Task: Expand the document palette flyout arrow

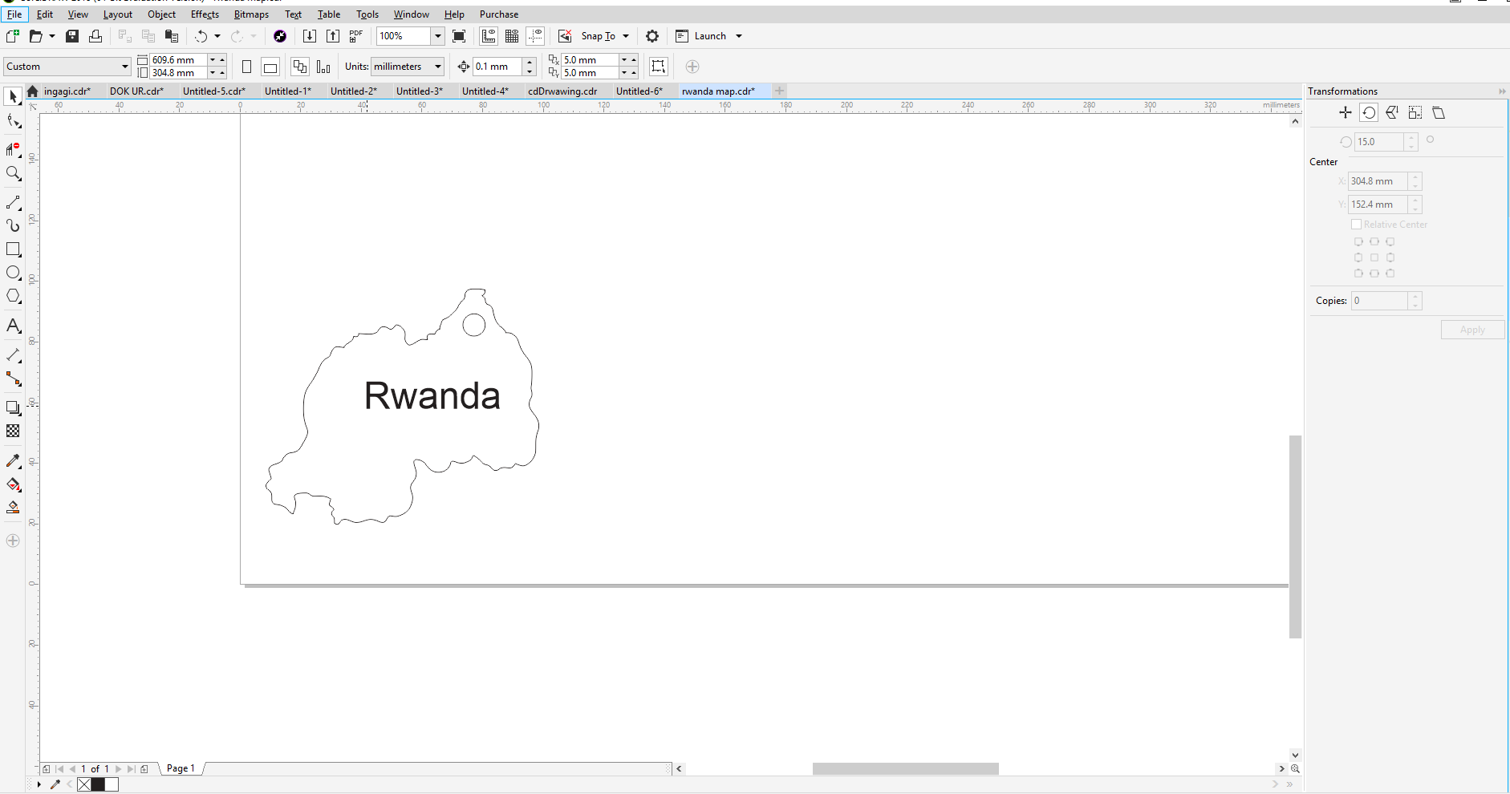Action: click(x=39, y=784)
